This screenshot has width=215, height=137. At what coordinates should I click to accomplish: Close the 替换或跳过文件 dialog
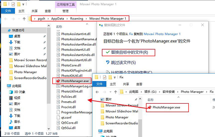pyautogui.click(x=202, y=25)
